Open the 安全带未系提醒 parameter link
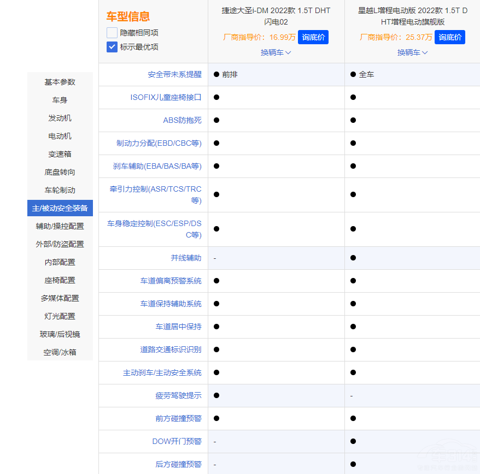This screenshot has height=474, width=480. tap(174, 74)
